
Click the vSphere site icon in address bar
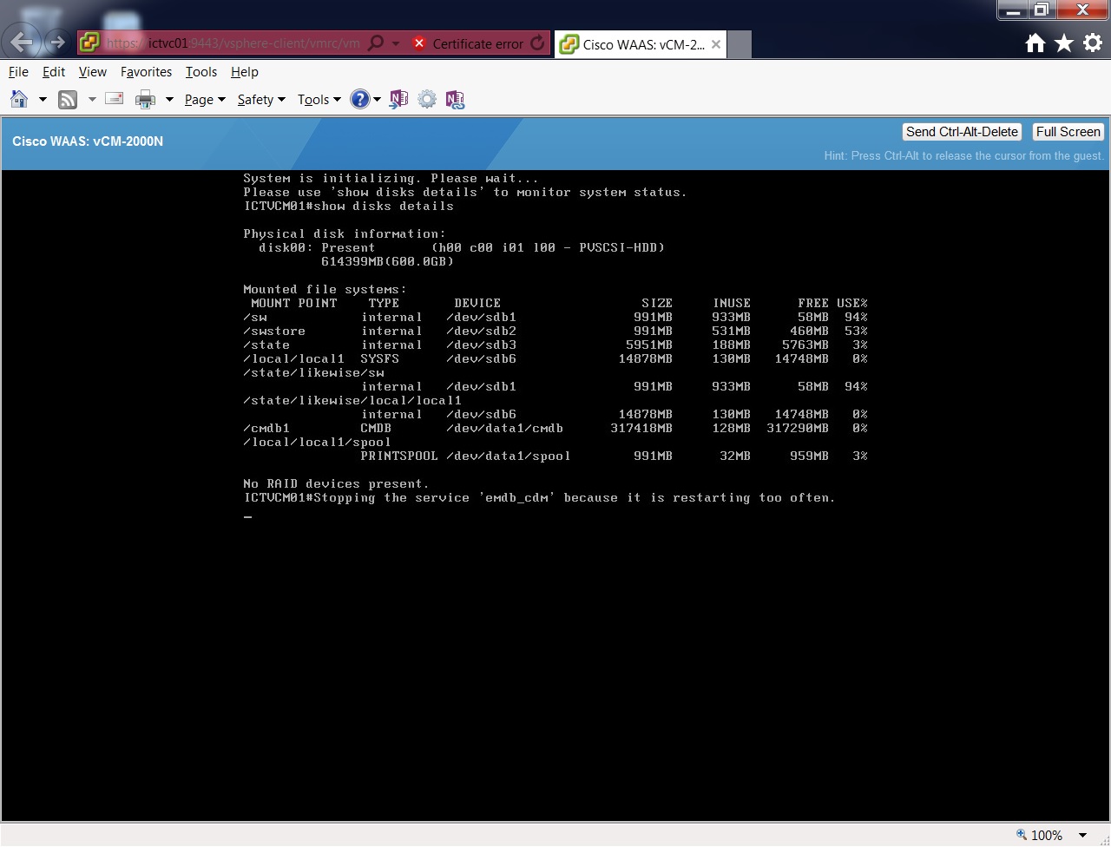[x=89, y=43]
